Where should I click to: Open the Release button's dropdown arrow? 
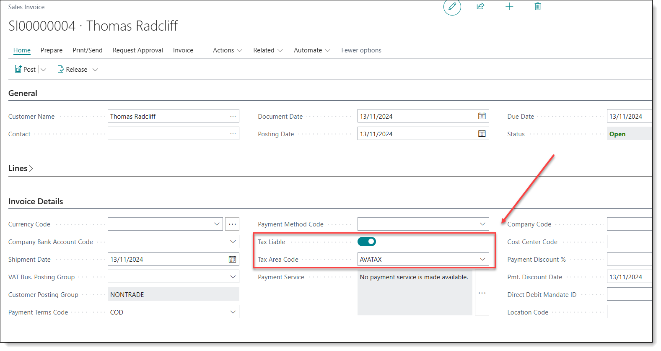[x=95, y=70]
